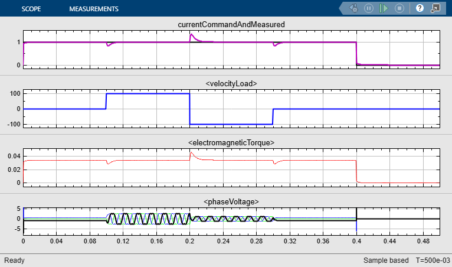Select the currentCommandAndMeasured plot title
The height and width of the screenshot is (267, 452).
pyautogui.click(x=231, y=25)
